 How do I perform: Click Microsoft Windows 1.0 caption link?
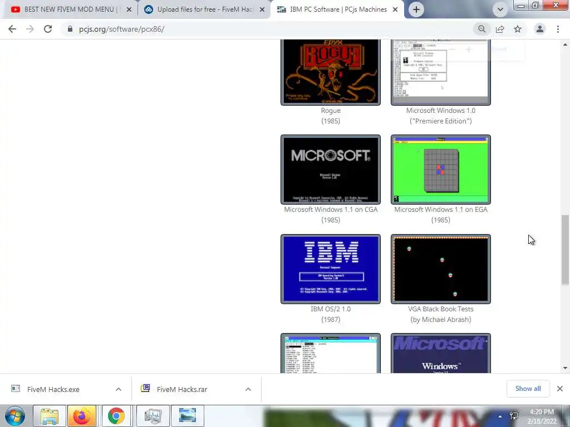(441, 116)
